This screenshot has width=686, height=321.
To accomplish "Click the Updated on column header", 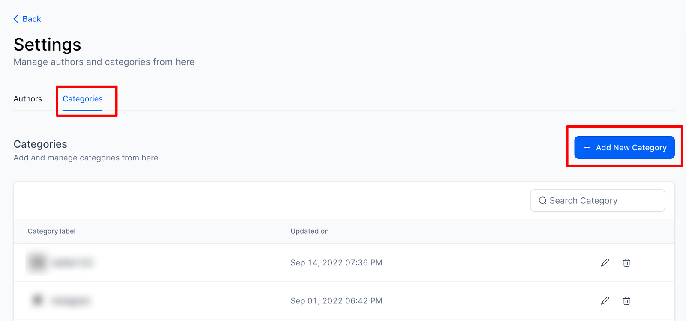I will (x=310, y=231).
